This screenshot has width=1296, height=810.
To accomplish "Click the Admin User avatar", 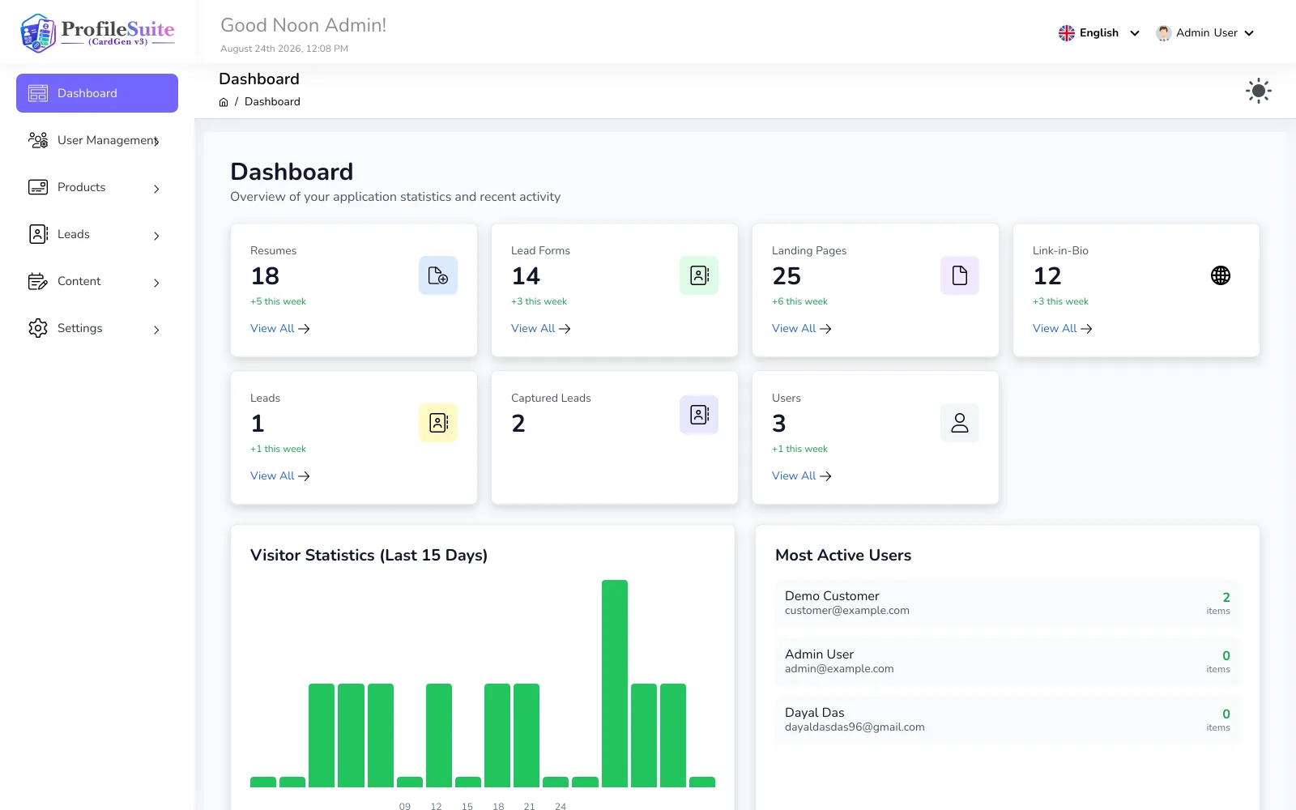I will (x=1164, y=33).
